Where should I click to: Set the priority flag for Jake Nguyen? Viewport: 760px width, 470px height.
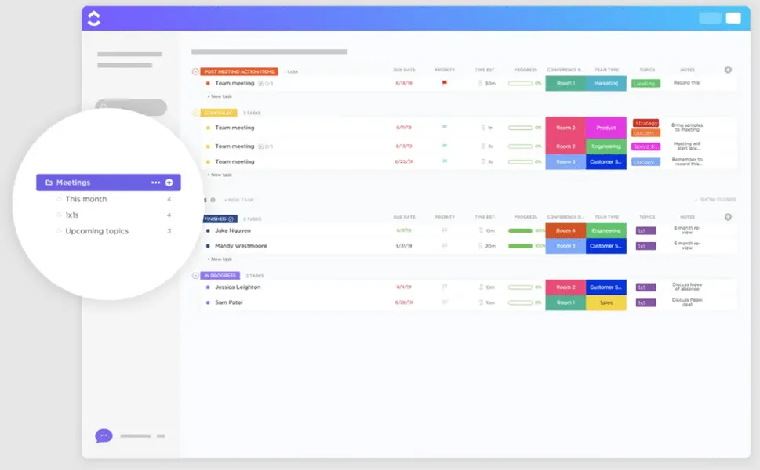[x=445, y=230]
